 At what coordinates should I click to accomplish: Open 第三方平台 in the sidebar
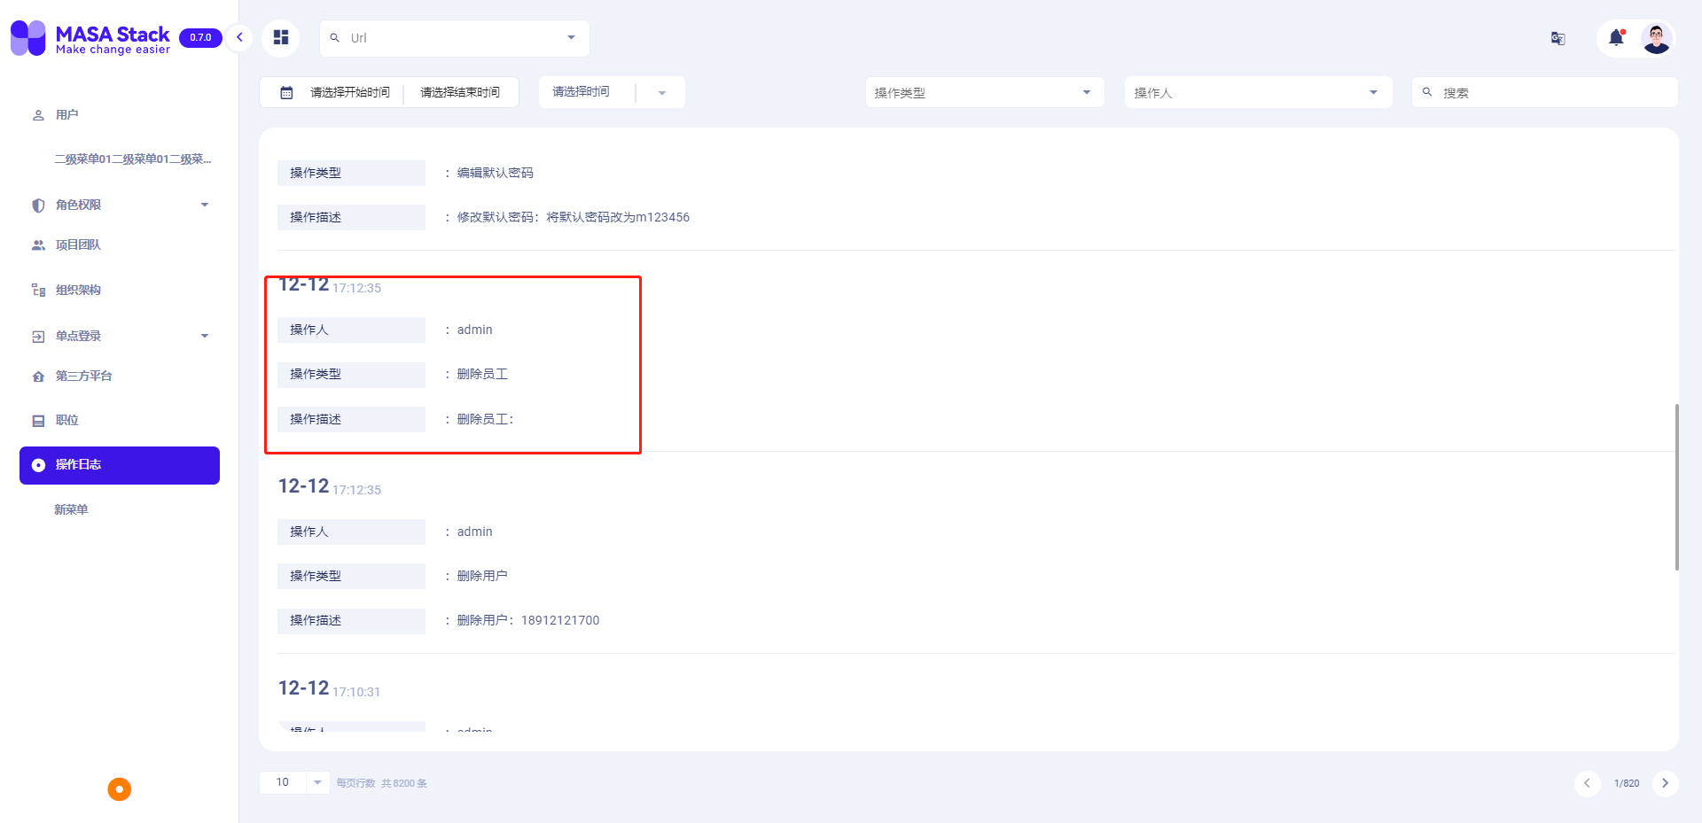click(120, 377)
